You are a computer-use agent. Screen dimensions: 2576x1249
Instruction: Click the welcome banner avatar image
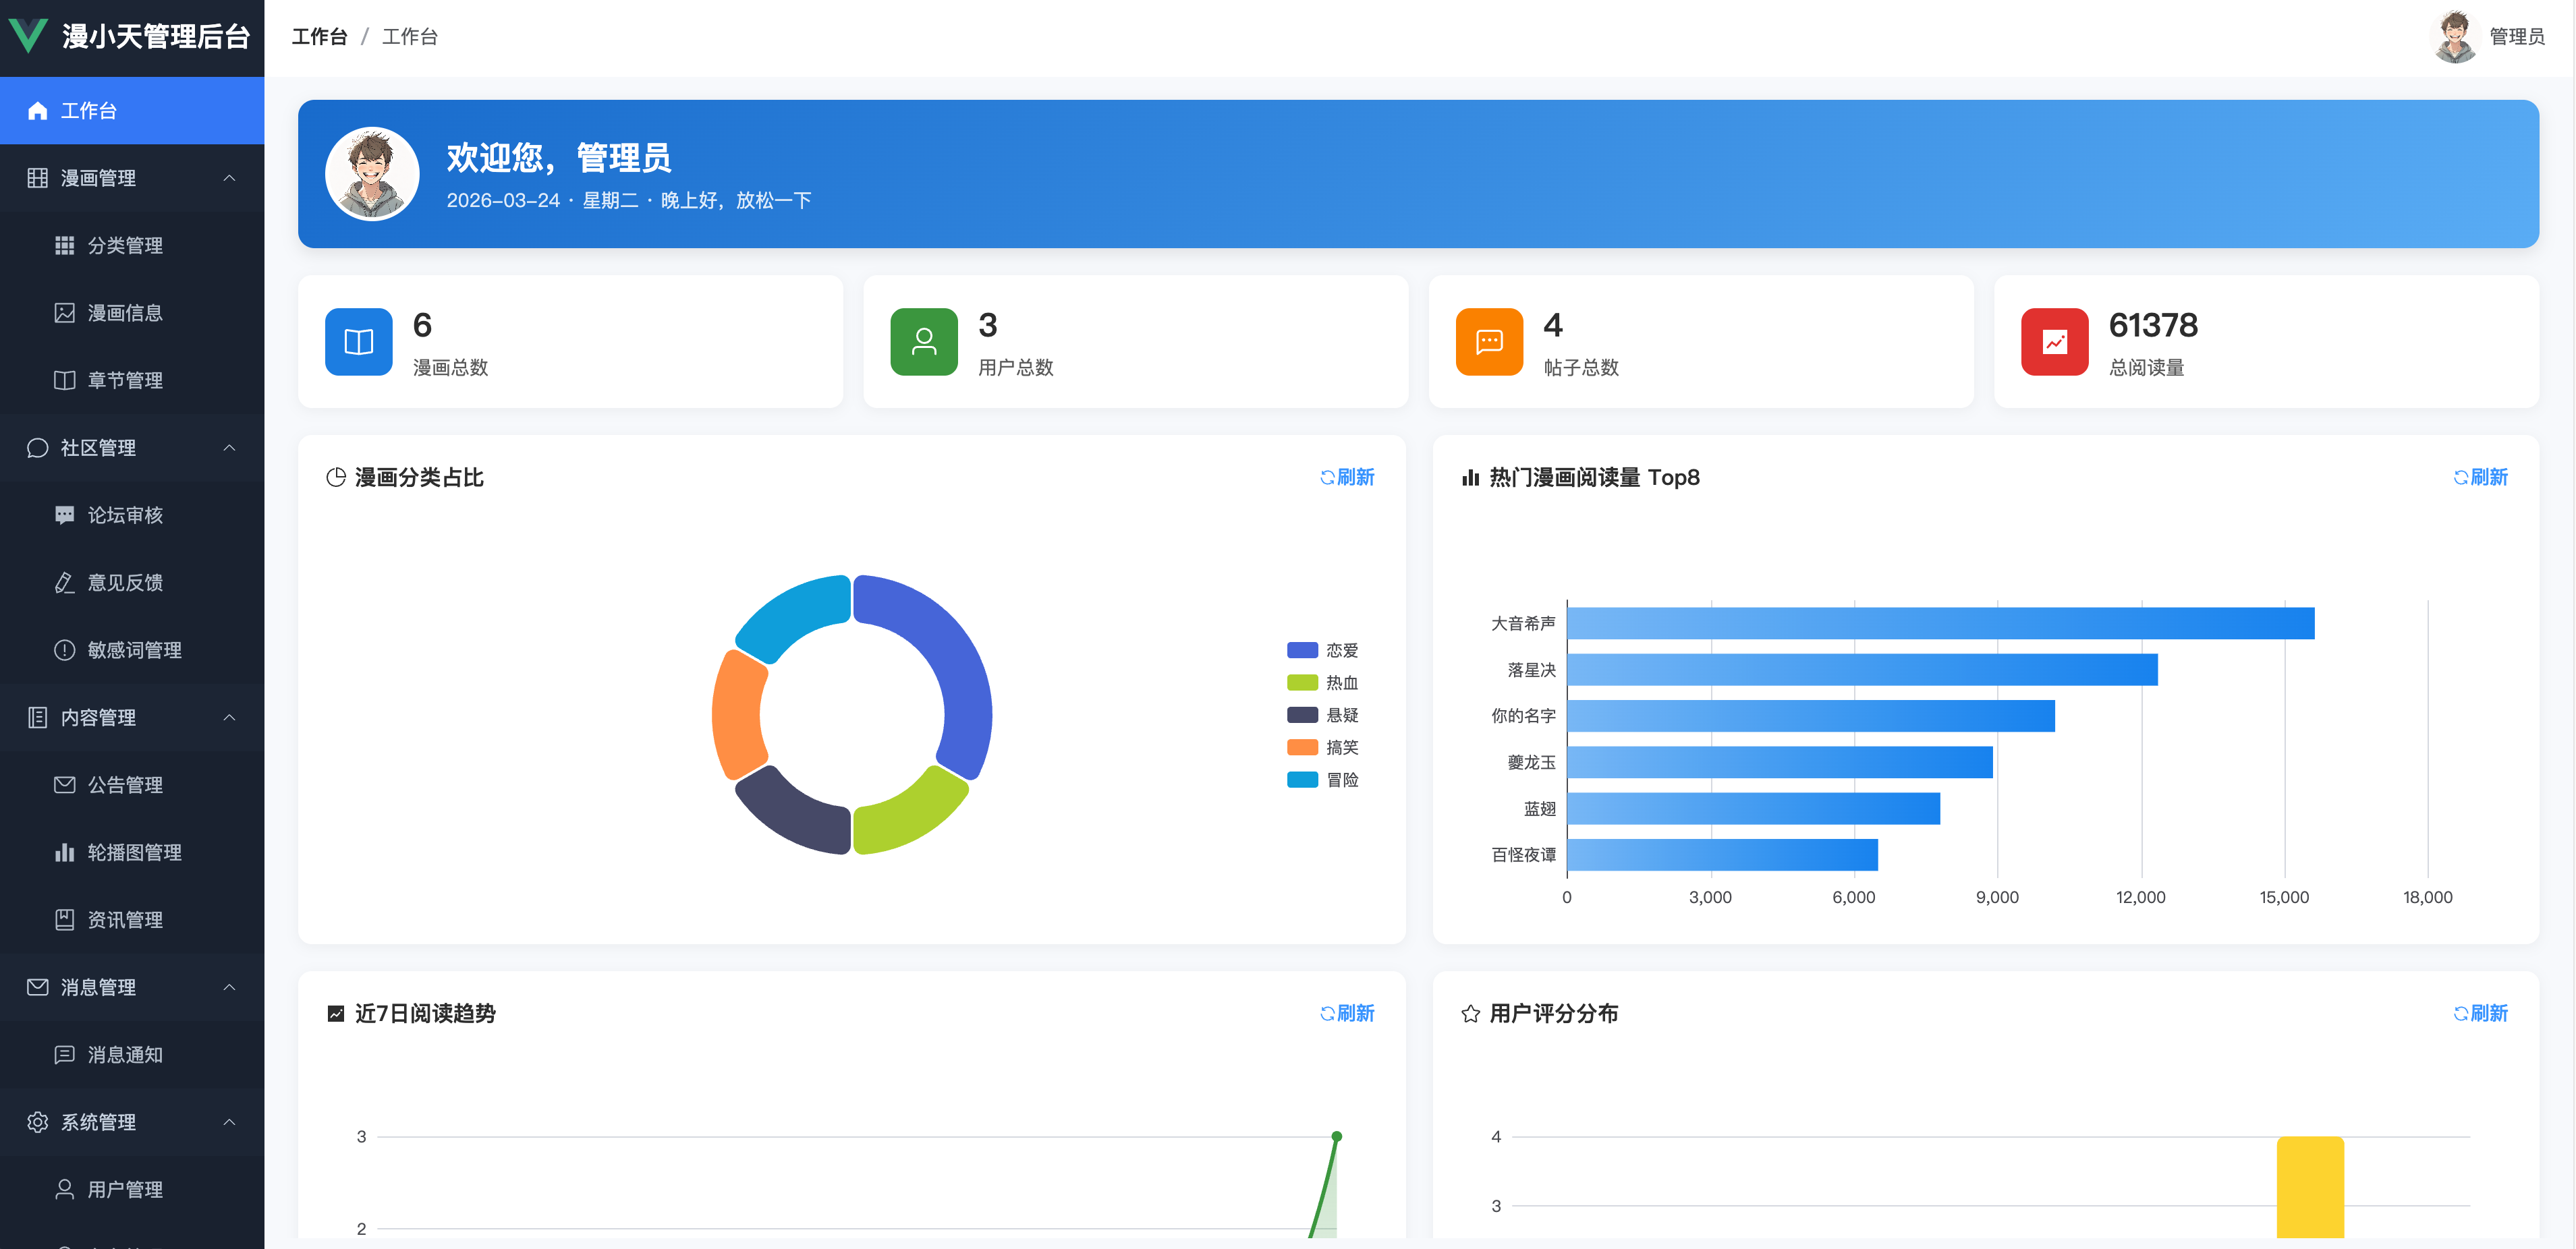372,174
